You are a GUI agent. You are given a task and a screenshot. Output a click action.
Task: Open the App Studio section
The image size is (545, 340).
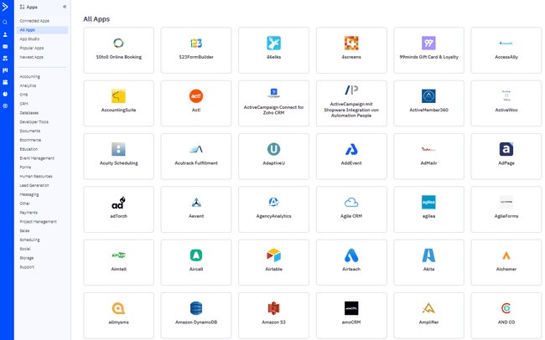coord(29,39)
